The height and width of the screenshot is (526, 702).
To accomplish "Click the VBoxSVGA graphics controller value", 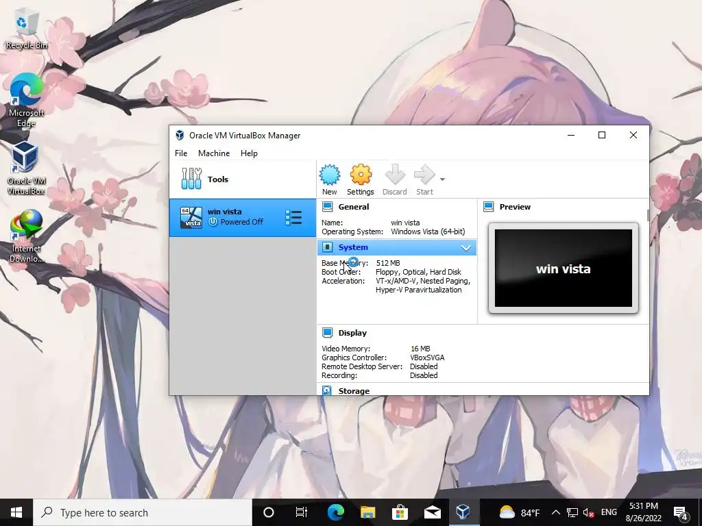I will 427,358.
